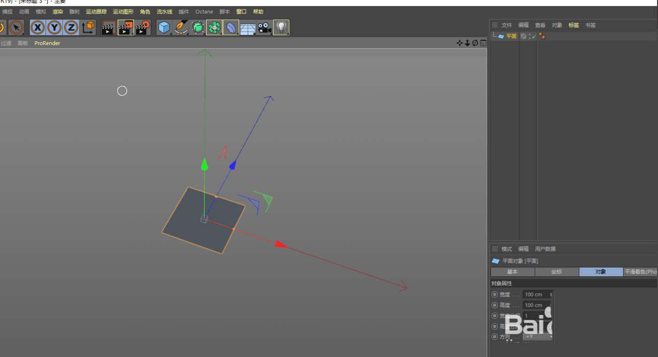
Task: Open the render settings gear clapperboard
Action: click(x=143, y=28)
